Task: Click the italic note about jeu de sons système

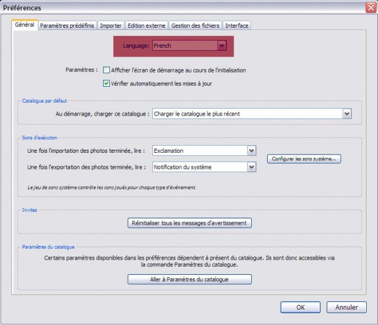Action: [x=111, y=188]
